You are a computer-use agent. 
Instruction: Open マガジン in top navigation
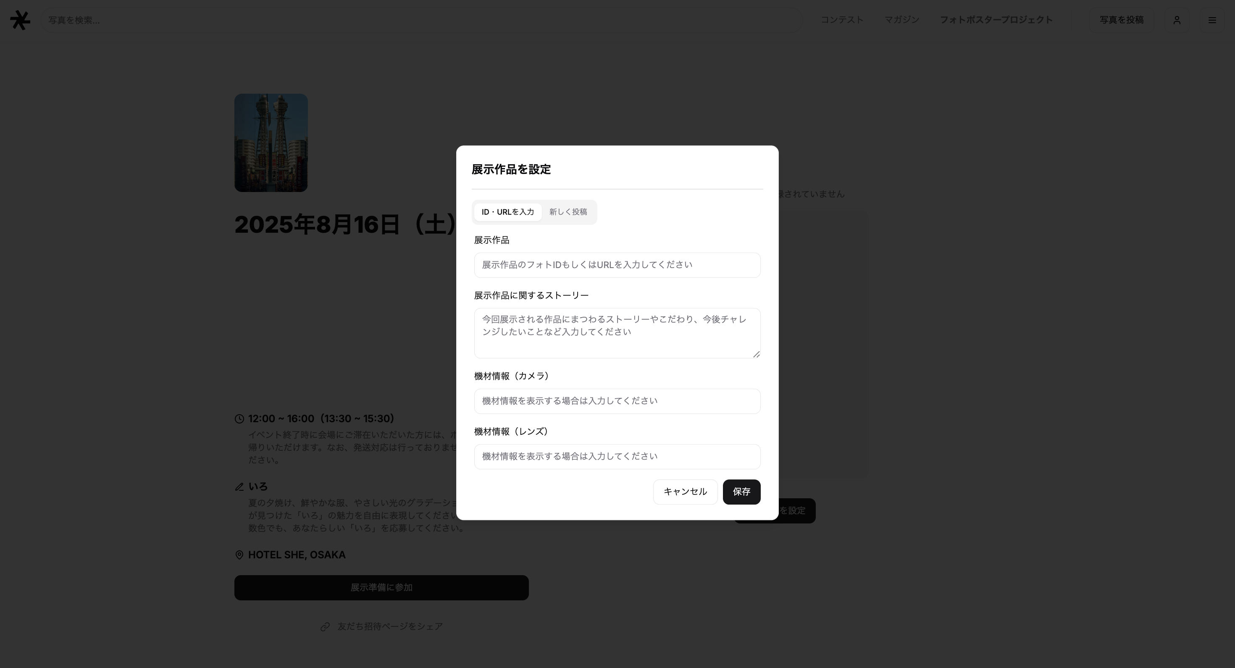tap(901, 20)
